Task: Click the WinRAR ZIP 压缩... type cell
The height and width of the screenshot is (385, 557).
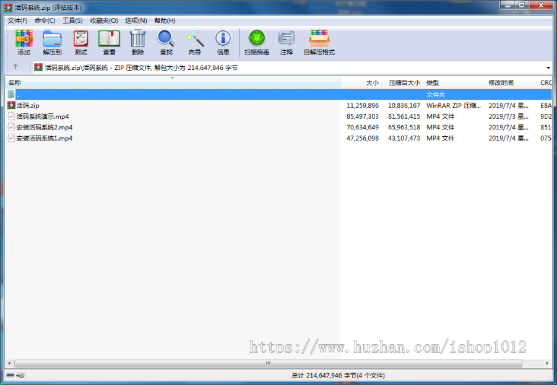Action: [454, 105]
